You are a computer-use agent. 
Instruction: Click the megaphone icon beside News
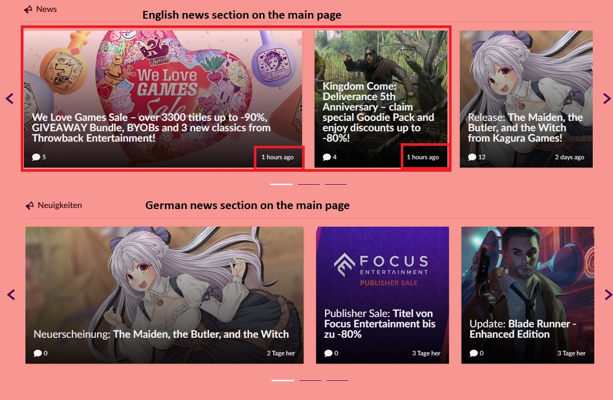point(28,9)
